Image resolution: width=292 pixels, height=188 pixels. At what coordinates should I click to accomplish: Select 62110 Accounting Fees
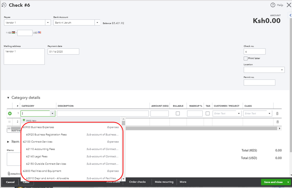pyautogui.click(x=71, y=149)
